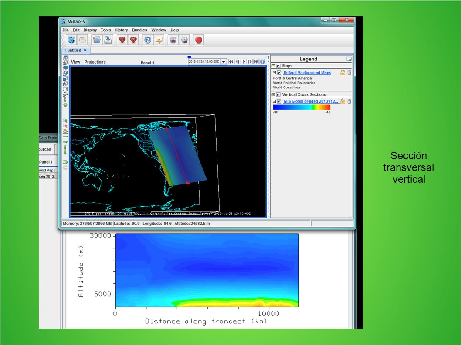Open the Data Explorer toolbar icon
The width and height of the screenshot is (461, 345).
(71, 40)
